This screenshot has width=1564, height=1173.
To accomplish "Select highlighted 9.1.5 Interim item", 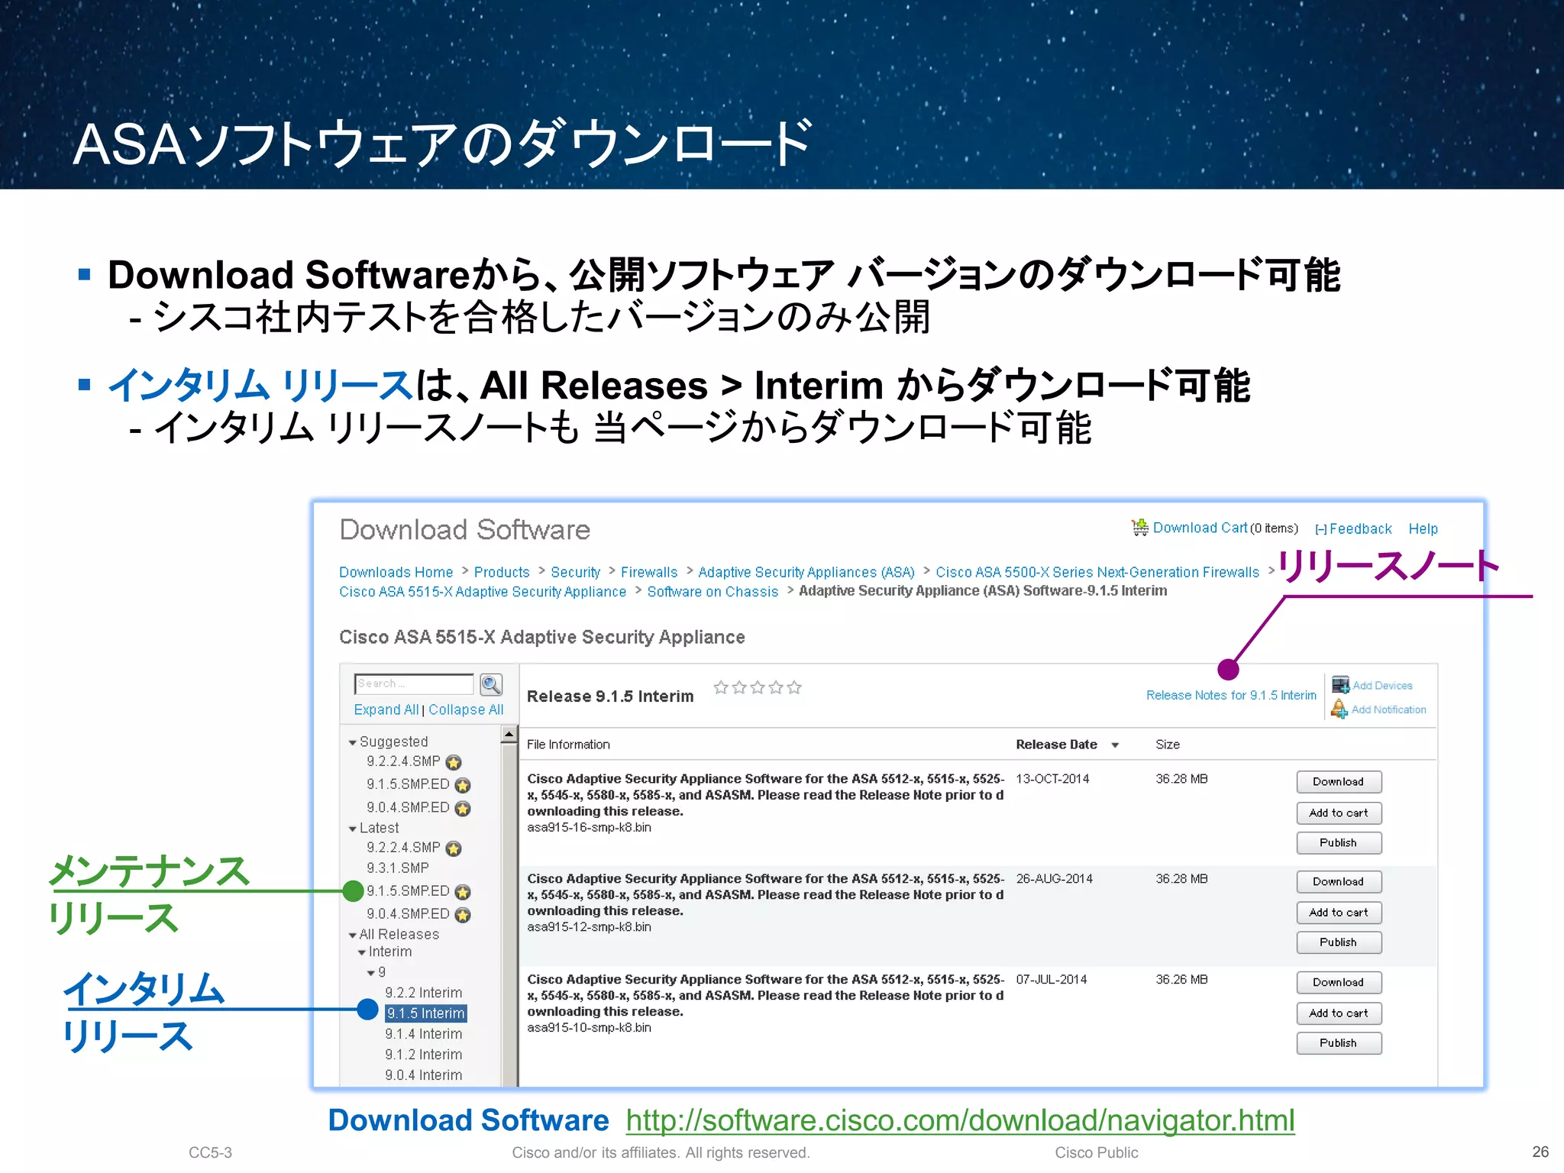I will tap(425, 1013).
